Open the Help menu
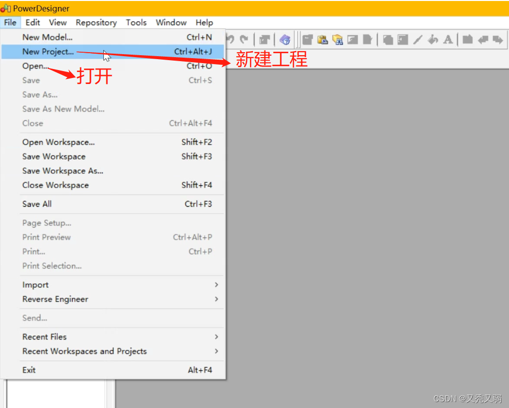Screen dimensions: 509x408 [204, 22]
